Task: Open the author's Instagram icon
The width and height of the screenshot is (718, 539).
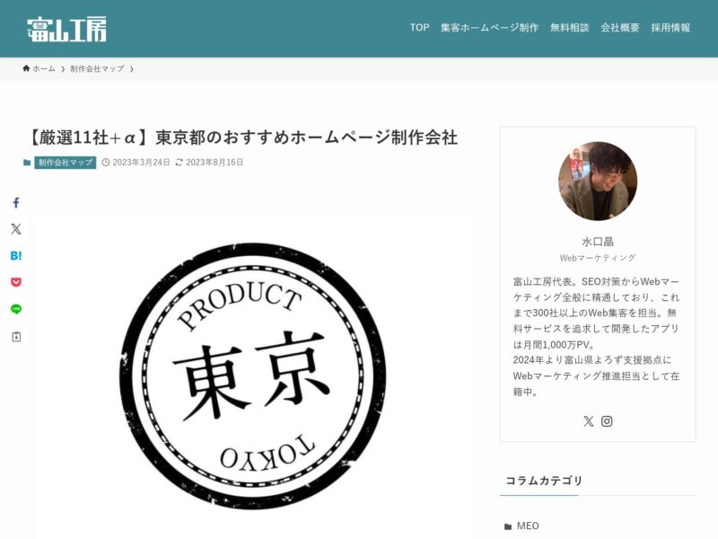Action: pyautogui.click(x=607, y=421)
